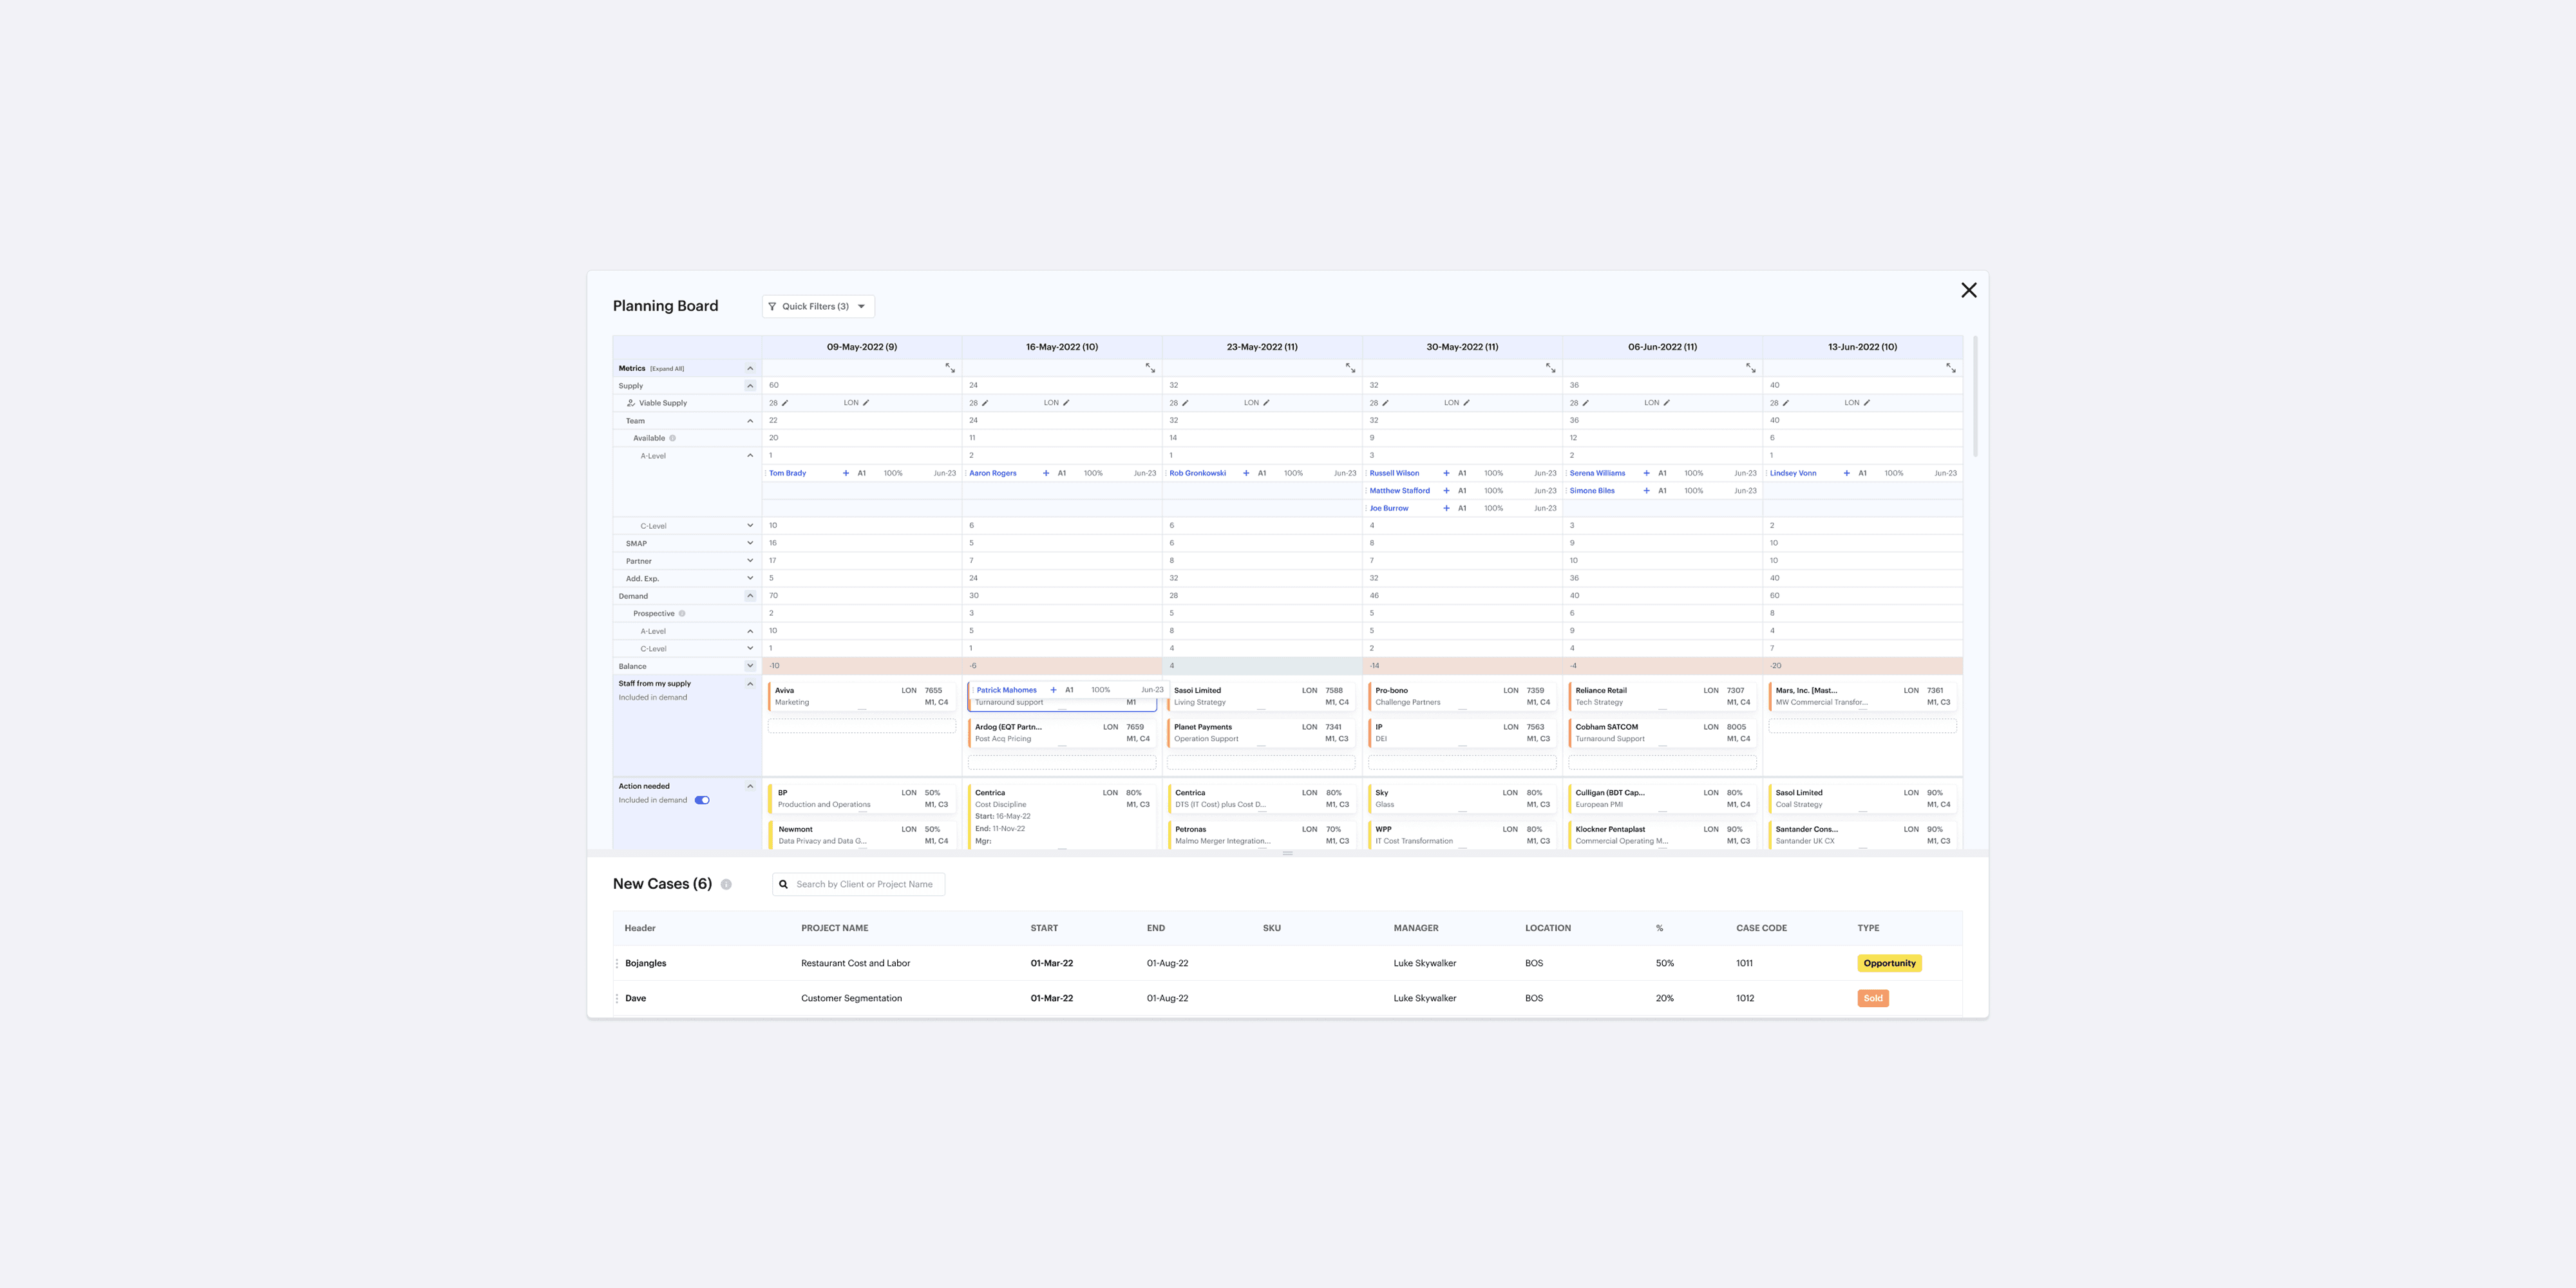
Task: Click the Opportunity type badge for Bojangles
Action: [x=1889, y=963]
